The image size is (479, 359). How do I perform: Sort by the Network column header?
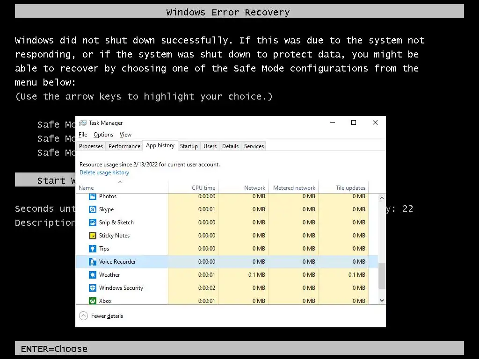coord(243,187)
